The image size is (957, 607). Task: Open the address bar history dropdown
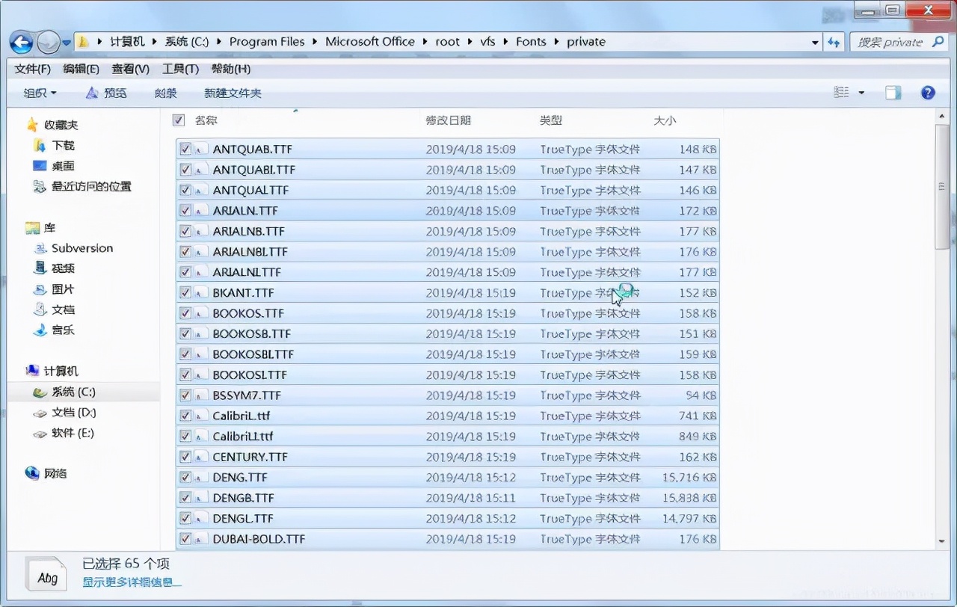[815, 42]
